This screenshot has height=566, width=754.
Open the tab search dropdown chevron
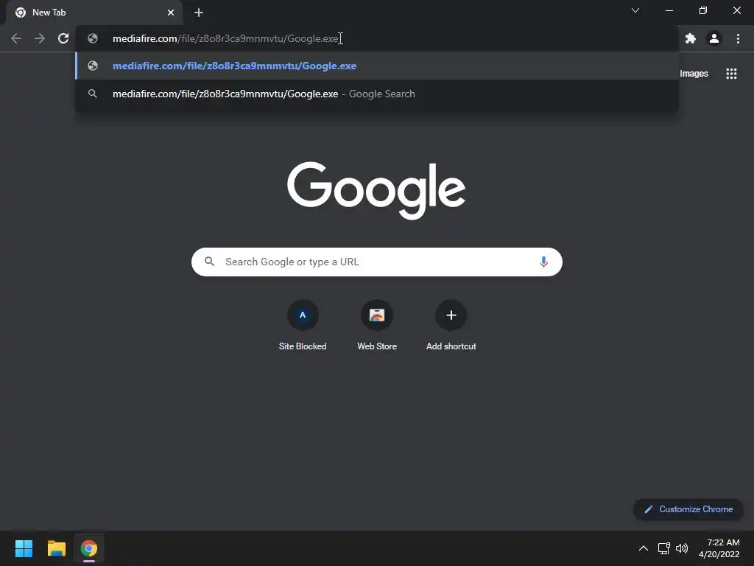tap(635, 10)
